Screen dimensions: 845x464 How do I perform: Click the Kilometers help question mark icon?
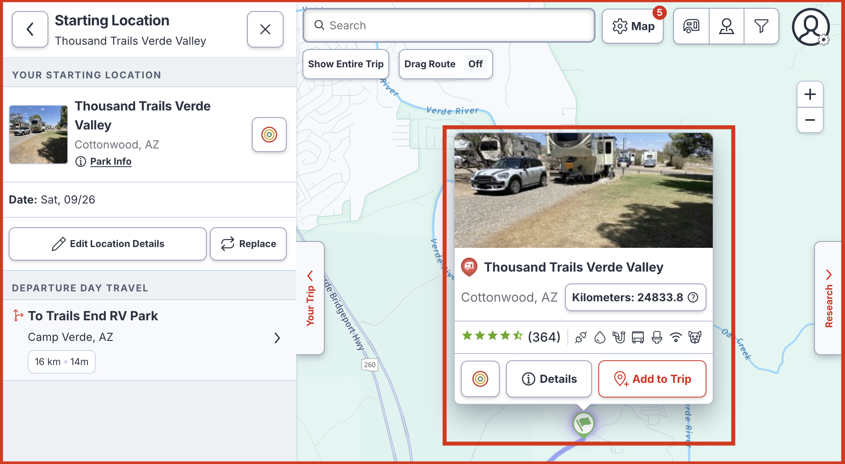pyautogui.click(x=693, y=297)
